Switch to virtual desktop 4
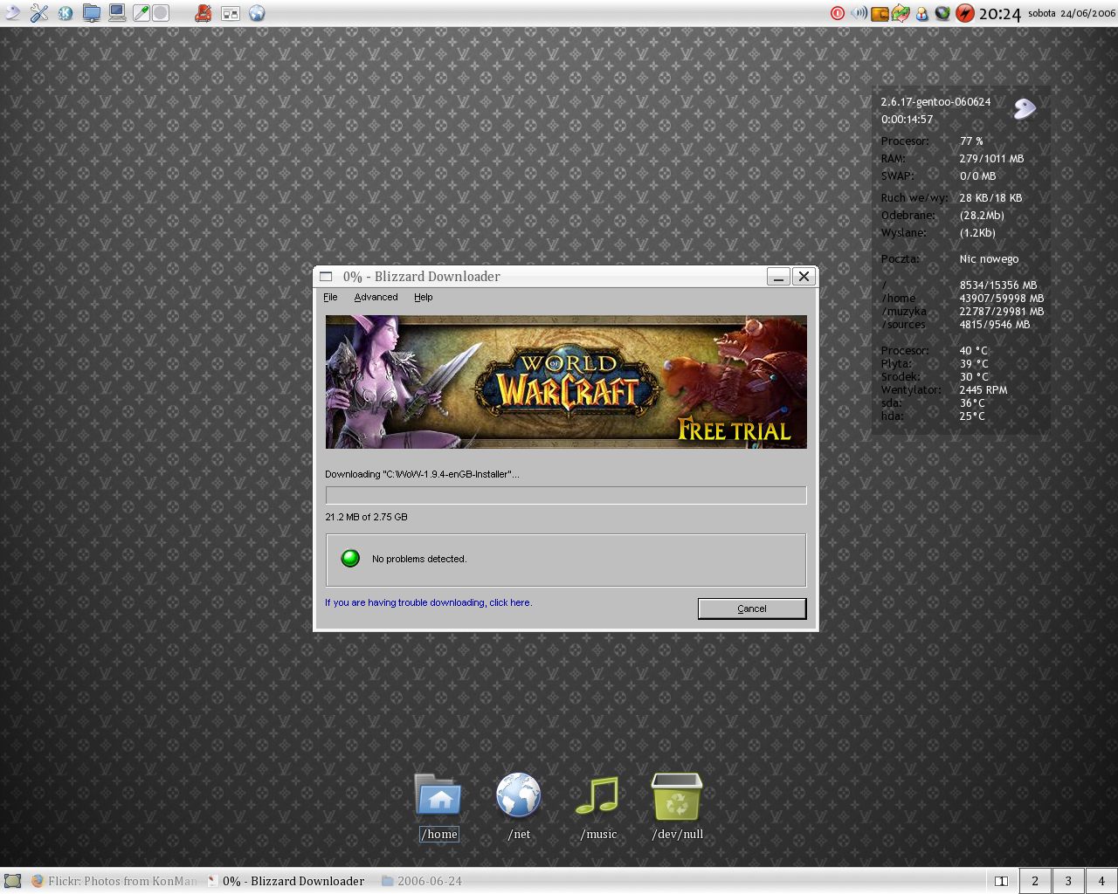This screenshot has width=1118, height=894. pos(1101,881)
